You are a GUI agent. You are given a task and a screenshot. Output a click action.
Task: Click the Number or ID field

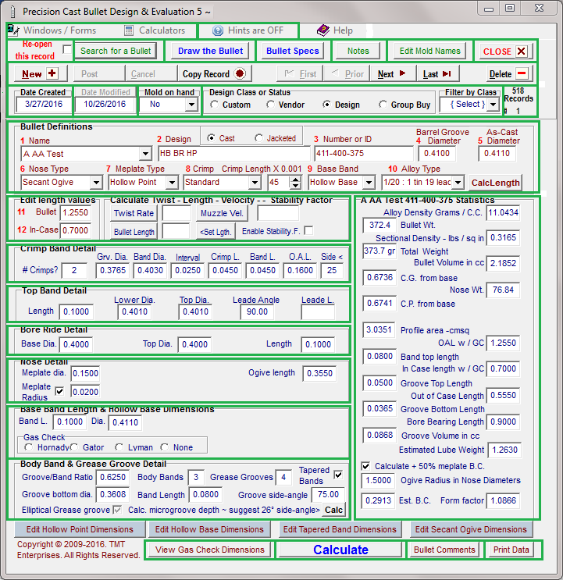[364, 153]
